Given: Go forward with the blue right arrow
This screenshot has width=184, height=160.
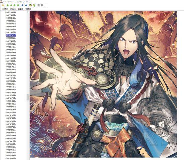Looking at the screenshot, I should point(26,5).
